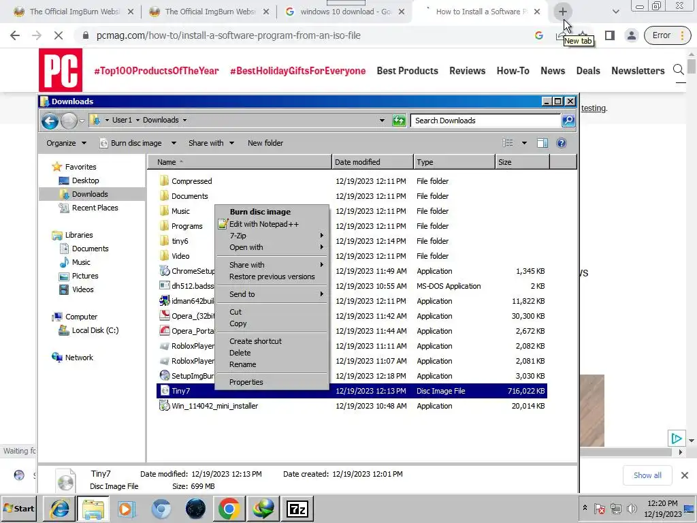Click the Chrome address bar URL
The width and height of the screenshot is (697, 523).
click(x=229, y=35)
